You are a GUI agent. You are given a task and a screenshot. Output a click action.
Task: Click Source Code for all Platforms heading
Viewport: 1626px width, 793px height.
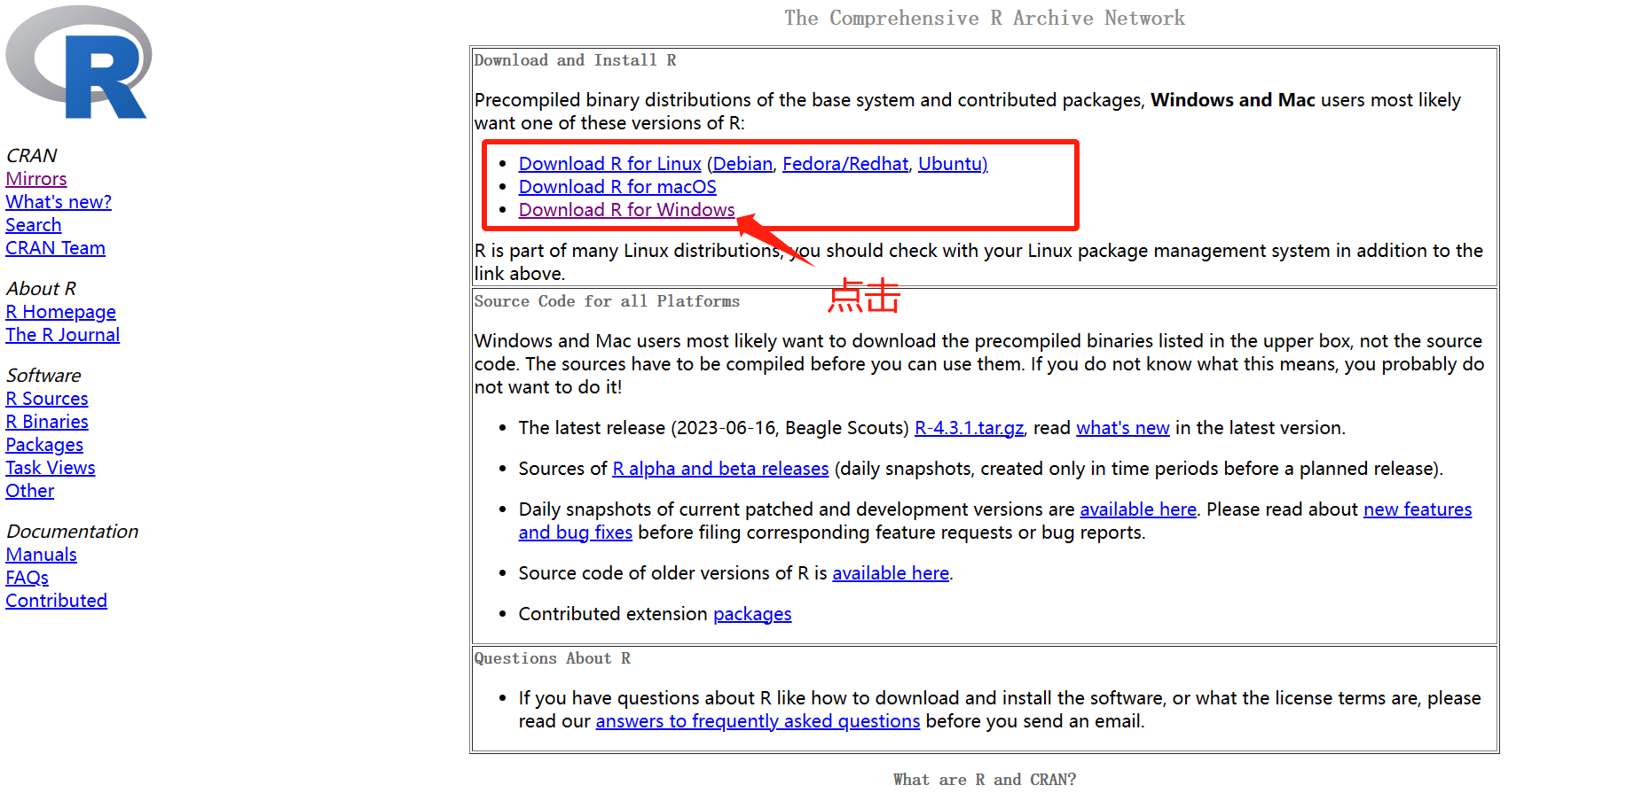coord(607,301)
